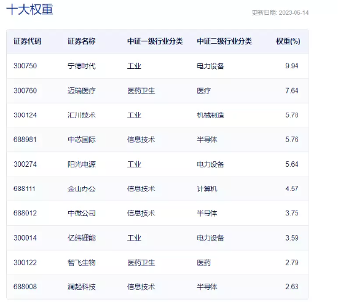Viewport: 338px width, 304px height.
Task: Select the 阳光电源 security name
Action: tap(82, 164)
